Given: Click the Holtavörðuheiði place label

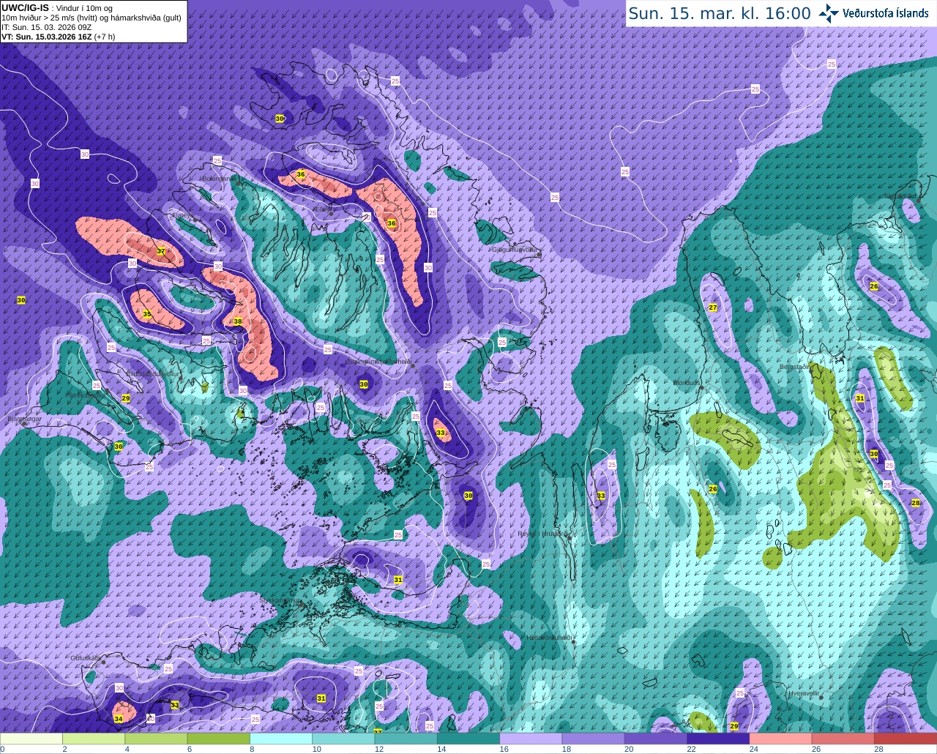Looking at the screenshot, I should [x=549, y=638].
